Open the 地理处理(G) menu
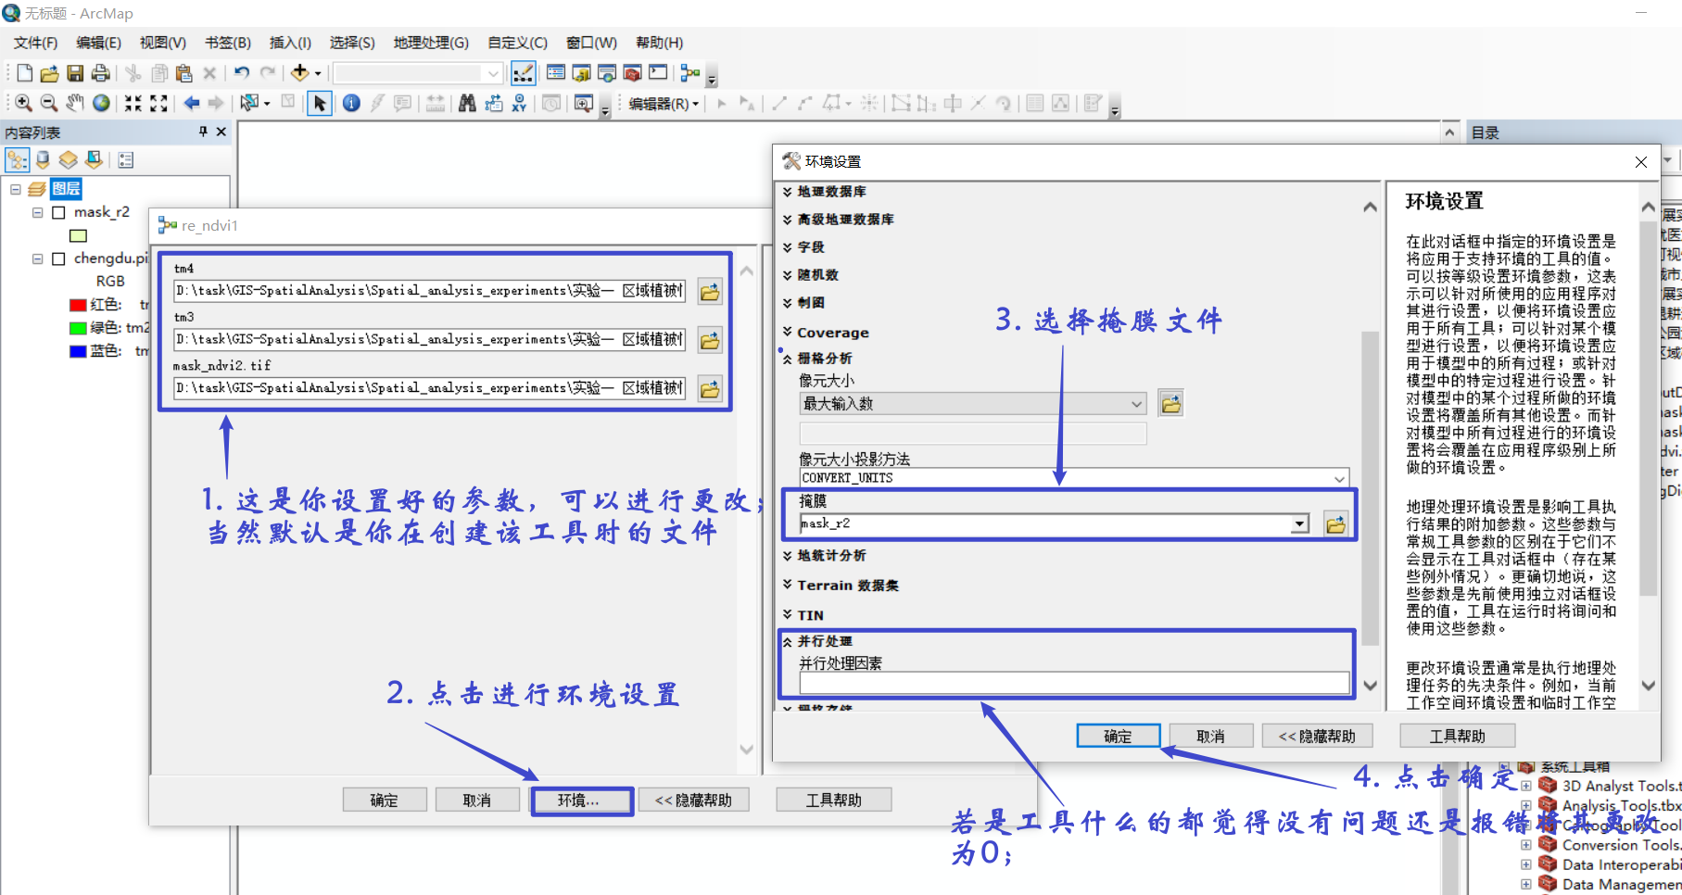Image resolution: width=1682 pixels, height=895 pixels. [x=431, y=43]
